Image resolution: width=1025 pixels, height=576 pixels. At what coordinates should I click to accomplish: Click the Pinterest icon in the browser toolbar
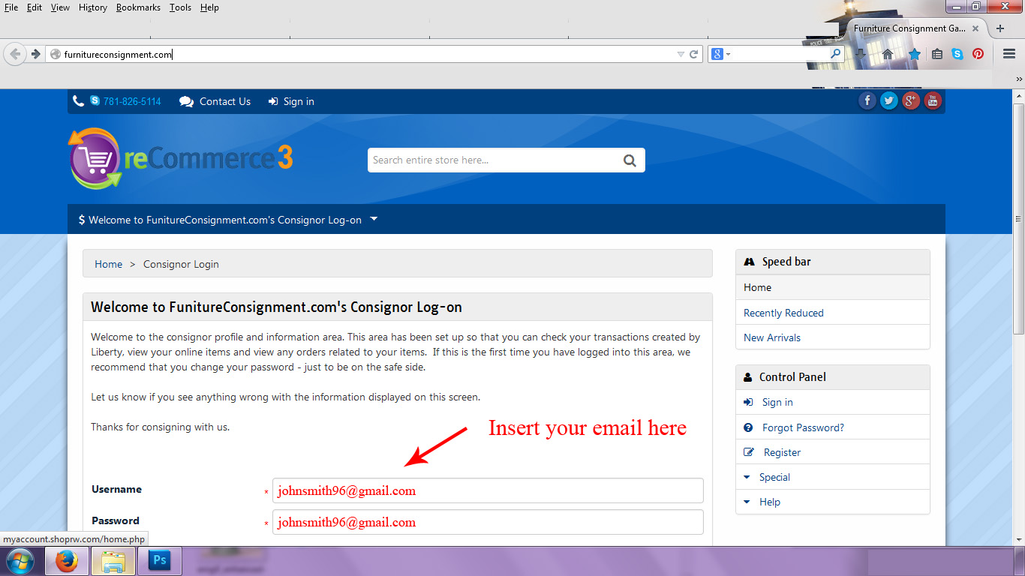pyautogui.click(x=978, y=53)
